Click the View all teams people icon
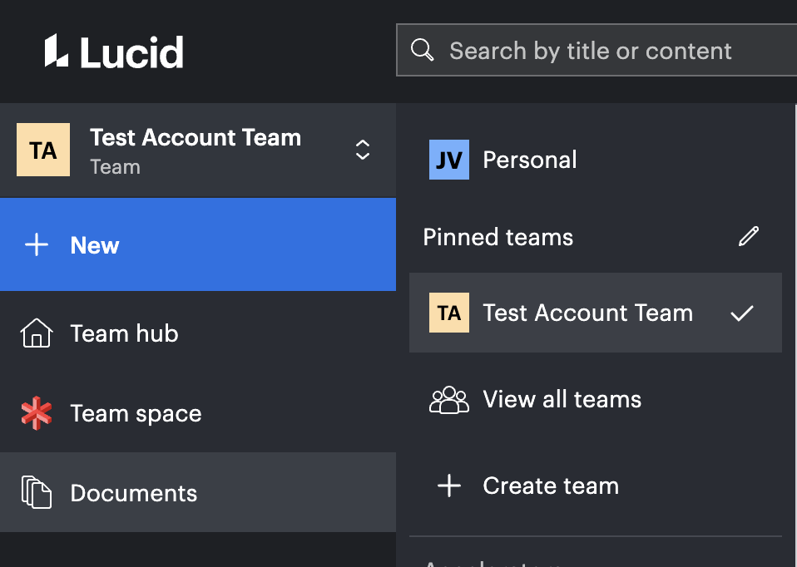The image size is (797, 567). [448, 400]
